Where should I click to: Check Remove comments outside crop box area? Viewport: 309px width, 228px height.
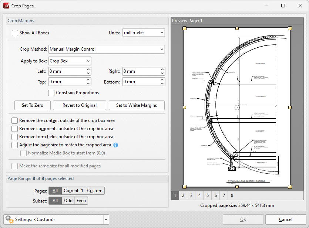point(14,129)
